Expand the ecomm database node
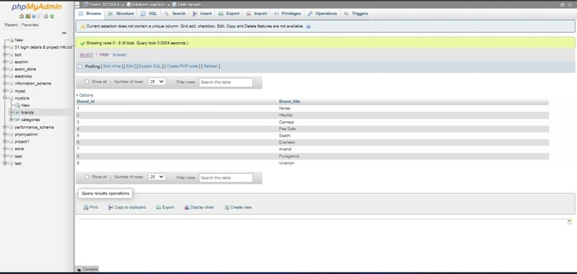The image size is (577, 274). [x=5, y=62]
